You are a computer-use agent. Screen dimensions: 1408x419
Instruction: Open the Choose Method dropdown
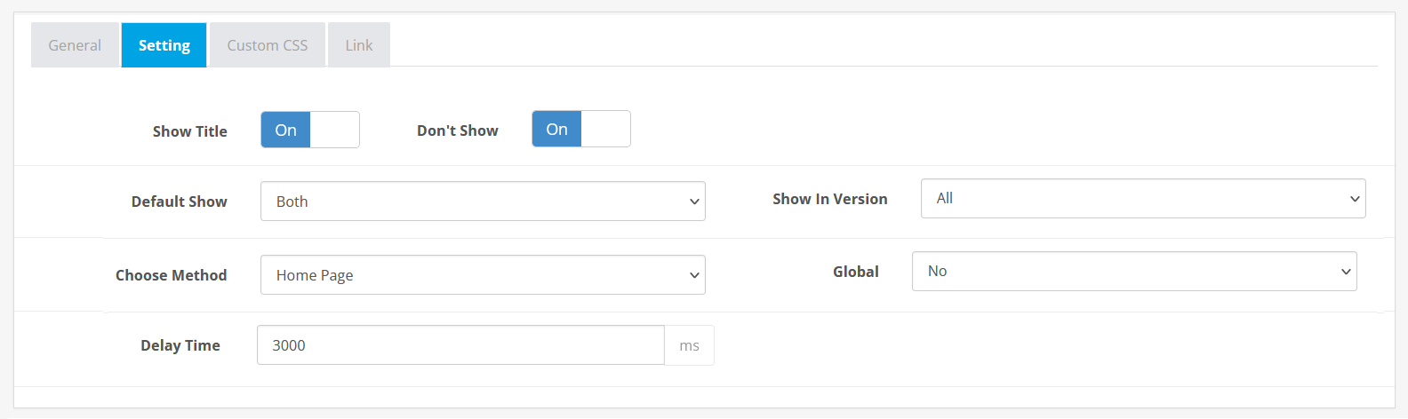pyautogui.click(x=482, y=275)
